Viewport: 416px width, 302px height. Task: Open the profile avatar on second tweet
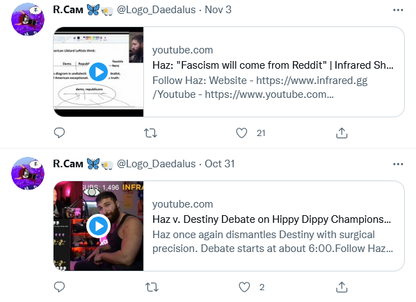tap(28, 174)
